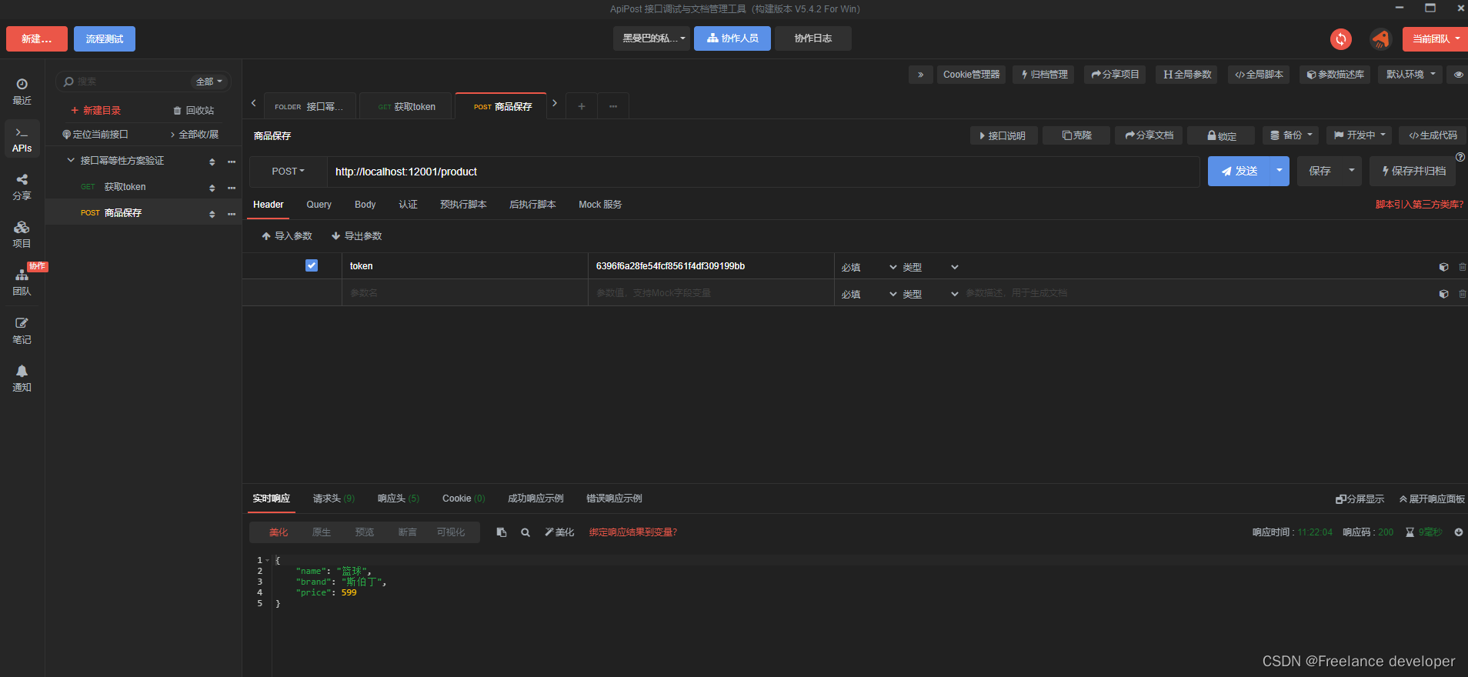
Task: Click the request URL input field
Action: (x=763, y=172)
